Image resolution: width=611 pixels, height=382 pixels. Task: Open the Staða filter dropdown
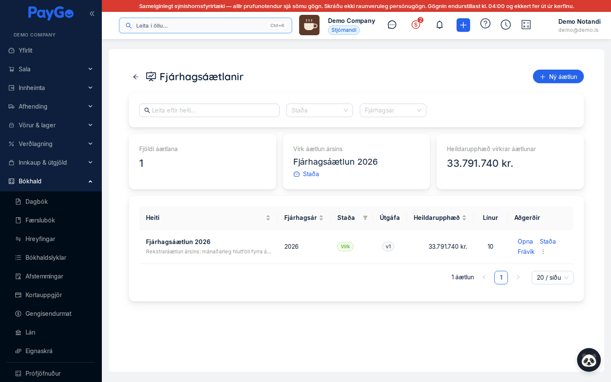[x=320, y=110]
